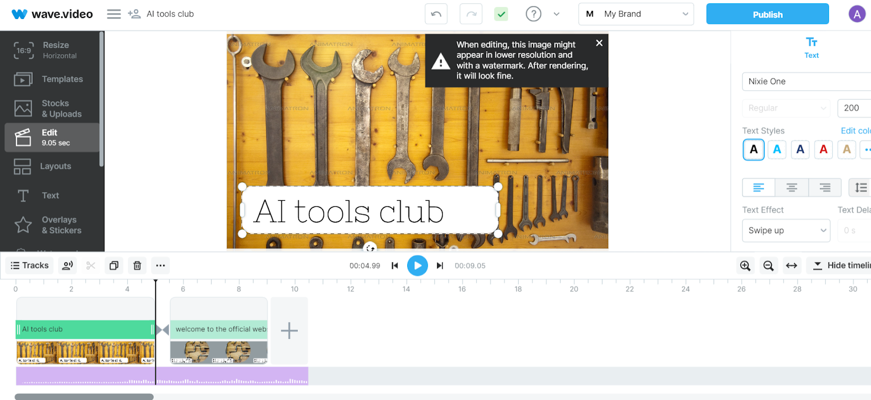
Task: Expand the arrow next to help
Action: coord(556,14)
